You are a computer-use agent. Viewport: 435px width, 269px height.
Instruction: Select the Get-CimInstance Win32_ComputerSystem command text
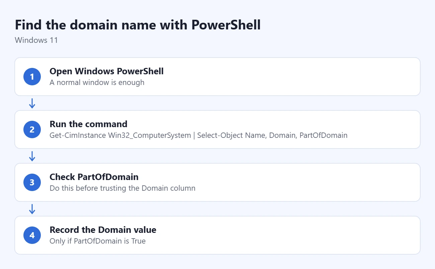[198, 135]
